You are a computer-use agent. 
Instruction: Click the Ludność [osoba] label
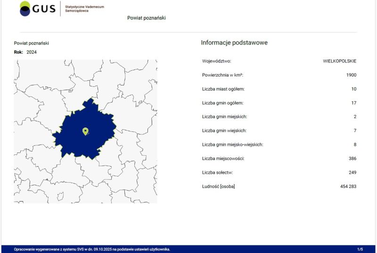pyautogui.click(x=218, y=186)
